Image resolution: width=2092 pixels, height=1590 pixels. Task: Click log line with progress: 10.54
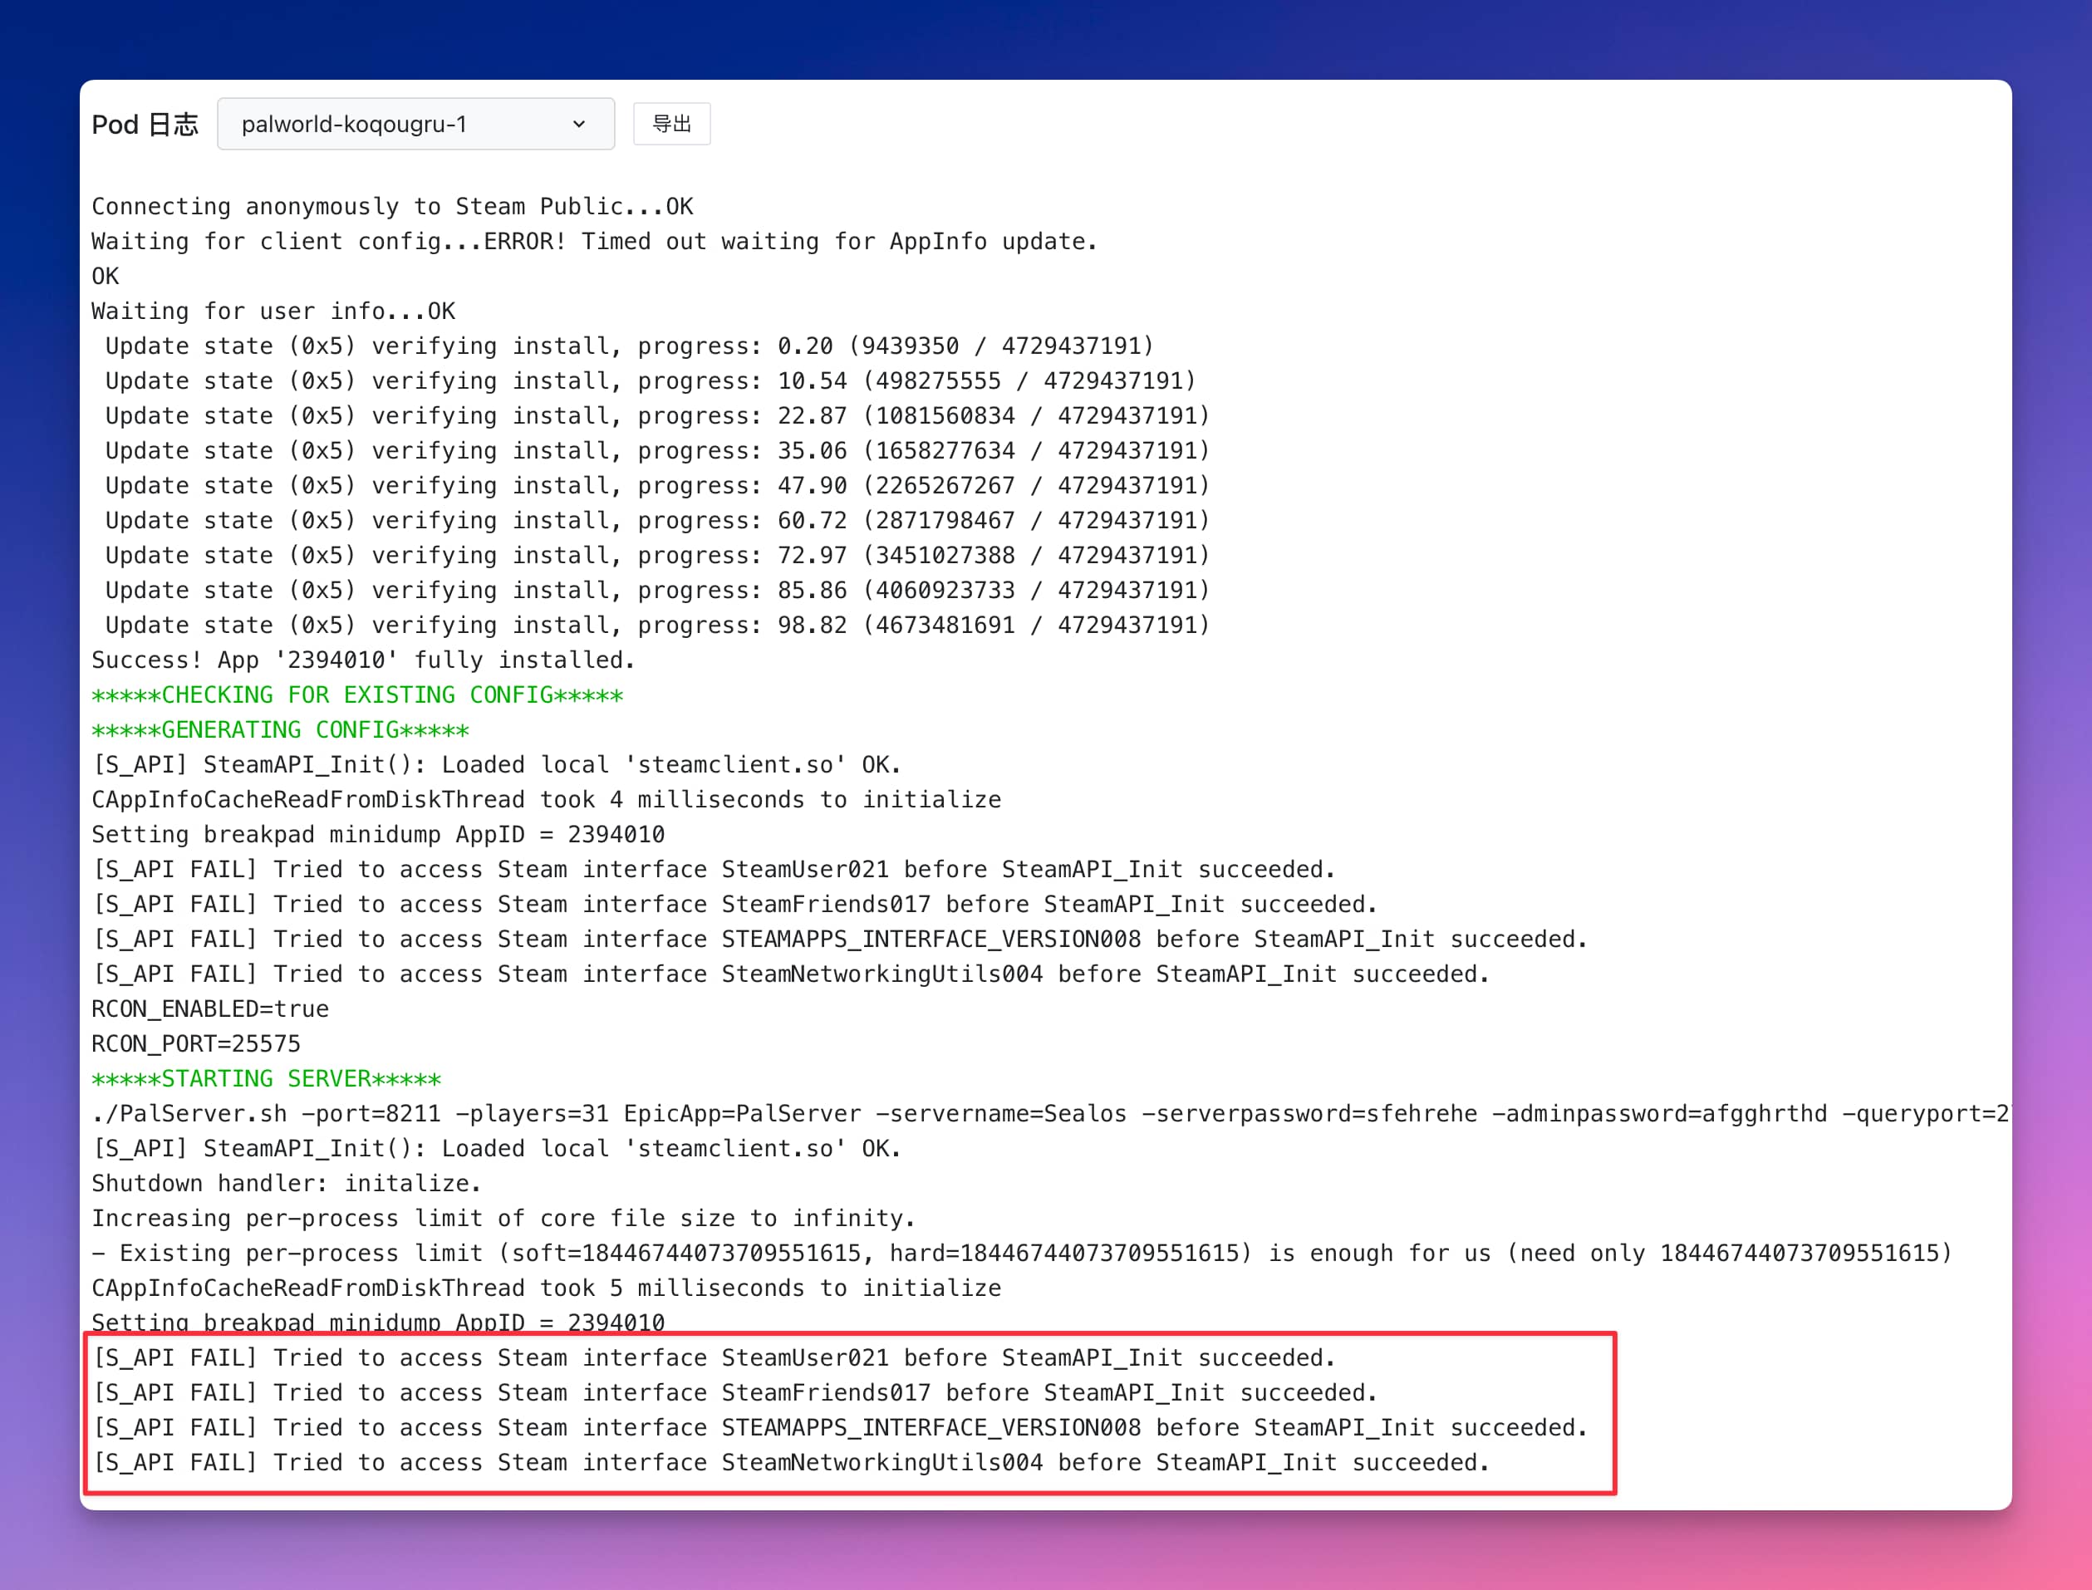[x=651, y=381]
